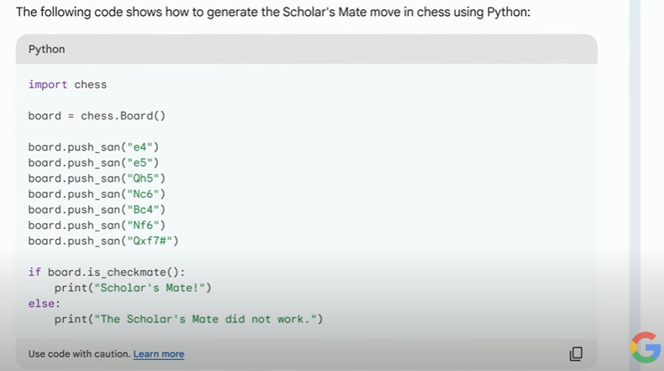Click the push_san("Nf6") line

pyautogui.click(x=97, y=225)
